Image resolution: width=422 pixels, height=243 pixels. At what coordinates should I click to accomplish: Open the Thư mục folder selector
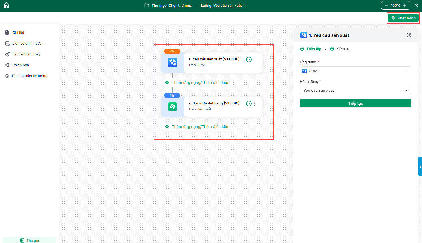tap(171, 5)
